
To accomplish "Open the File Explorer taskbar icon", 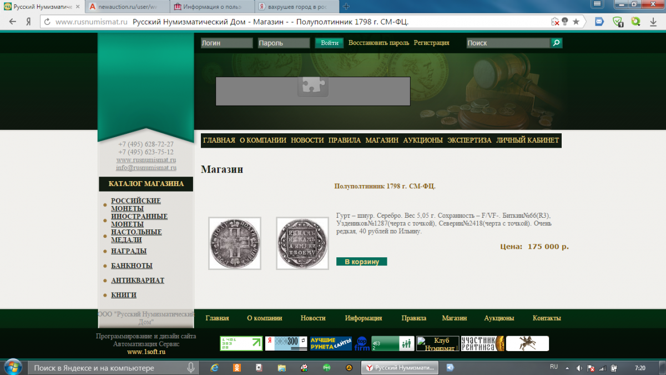I will (281, 368).
